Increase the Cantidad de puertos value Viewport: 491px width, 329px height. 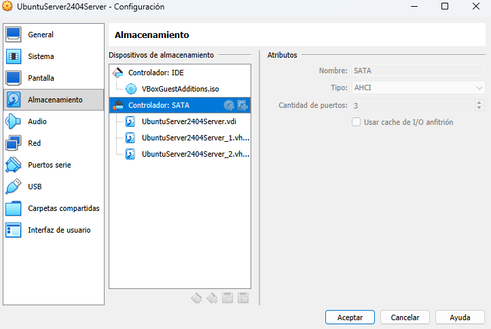pos(479,102)
